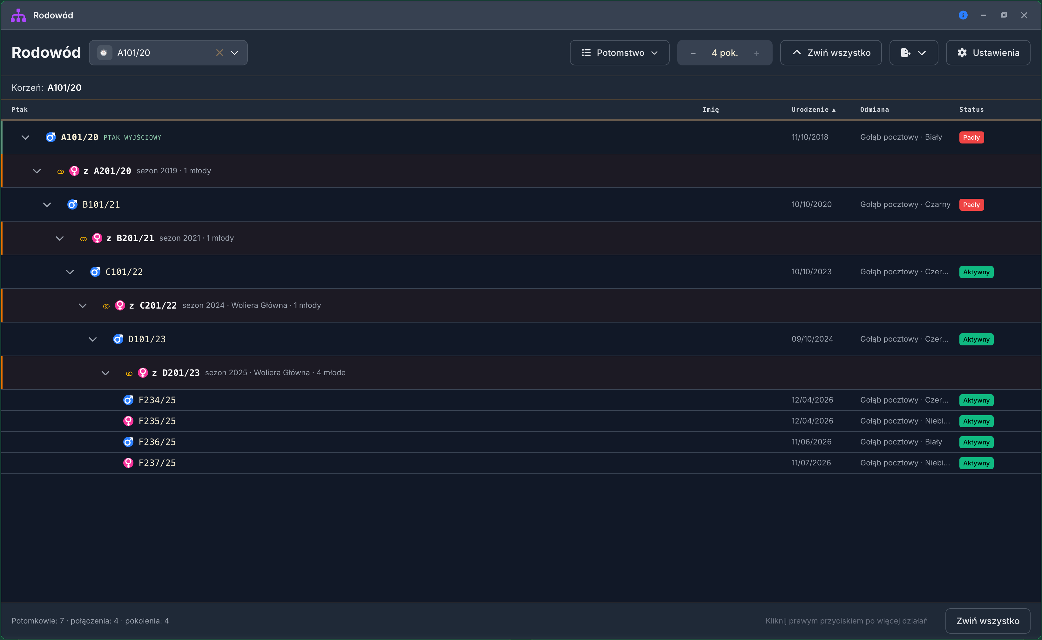Select the F237/25 bird row

coord(521,463)
